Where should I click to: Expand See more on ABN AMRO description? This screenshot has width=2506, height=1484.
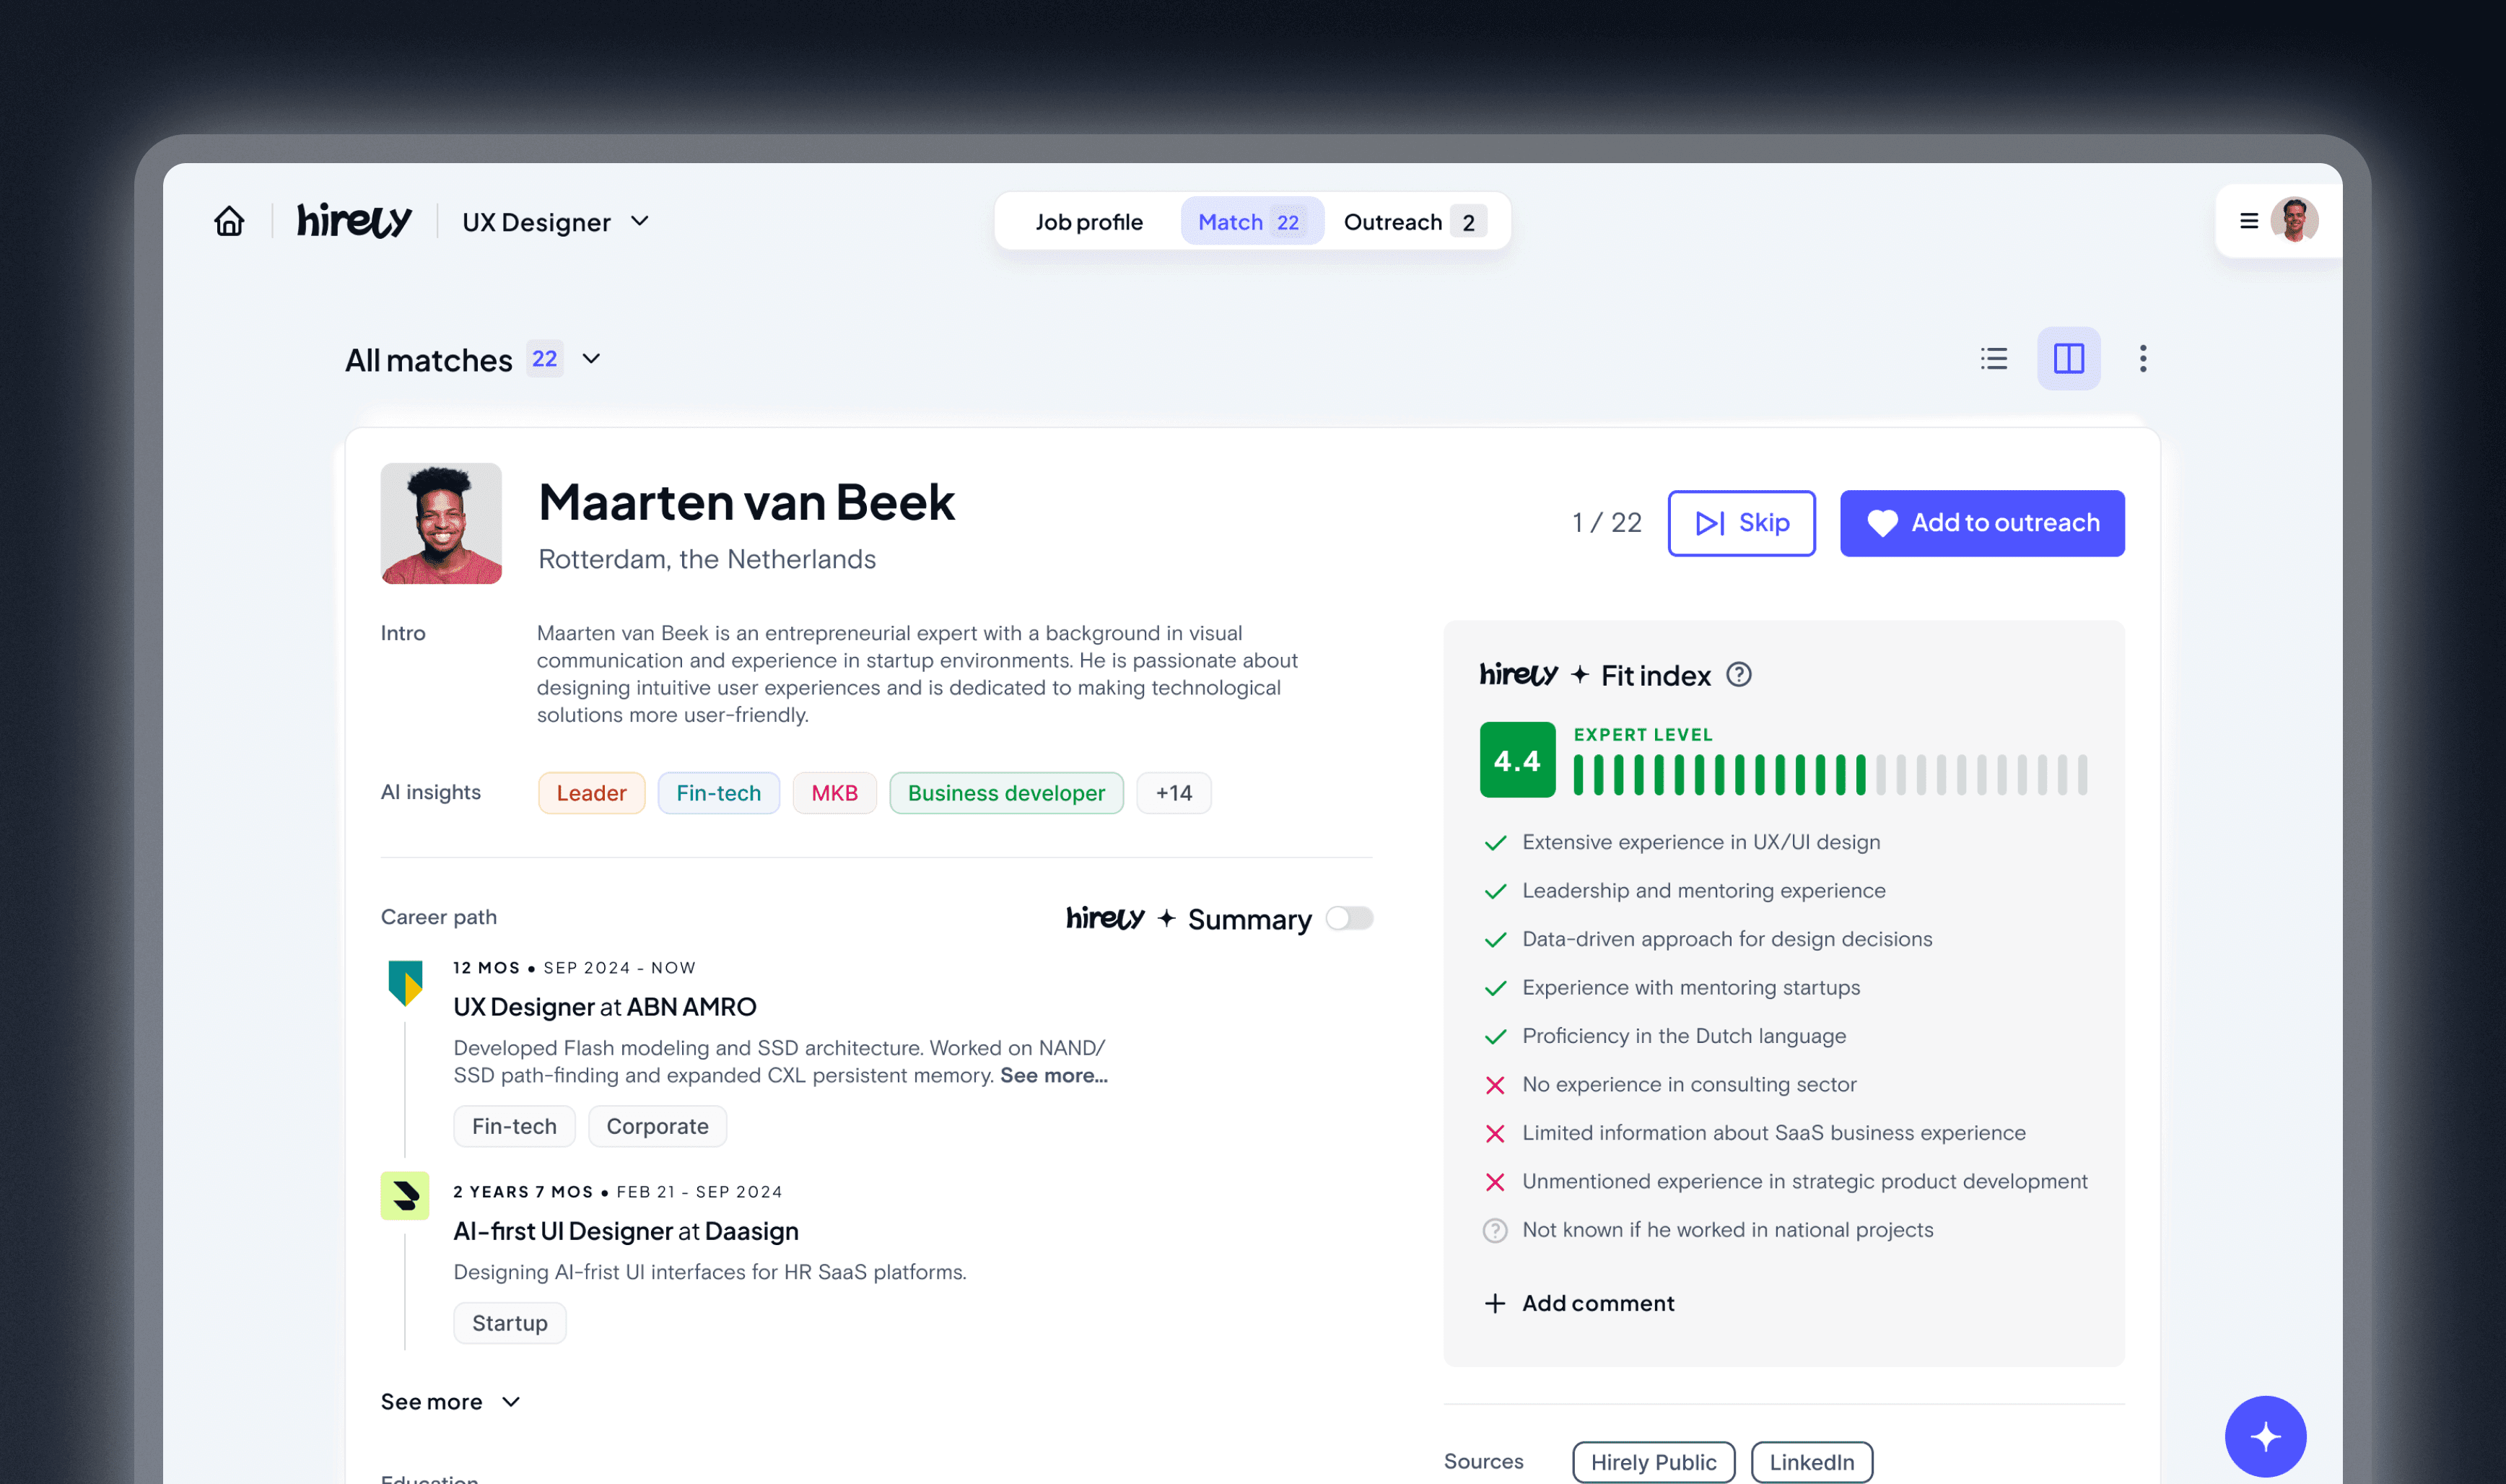(x=1053, y=1075)
